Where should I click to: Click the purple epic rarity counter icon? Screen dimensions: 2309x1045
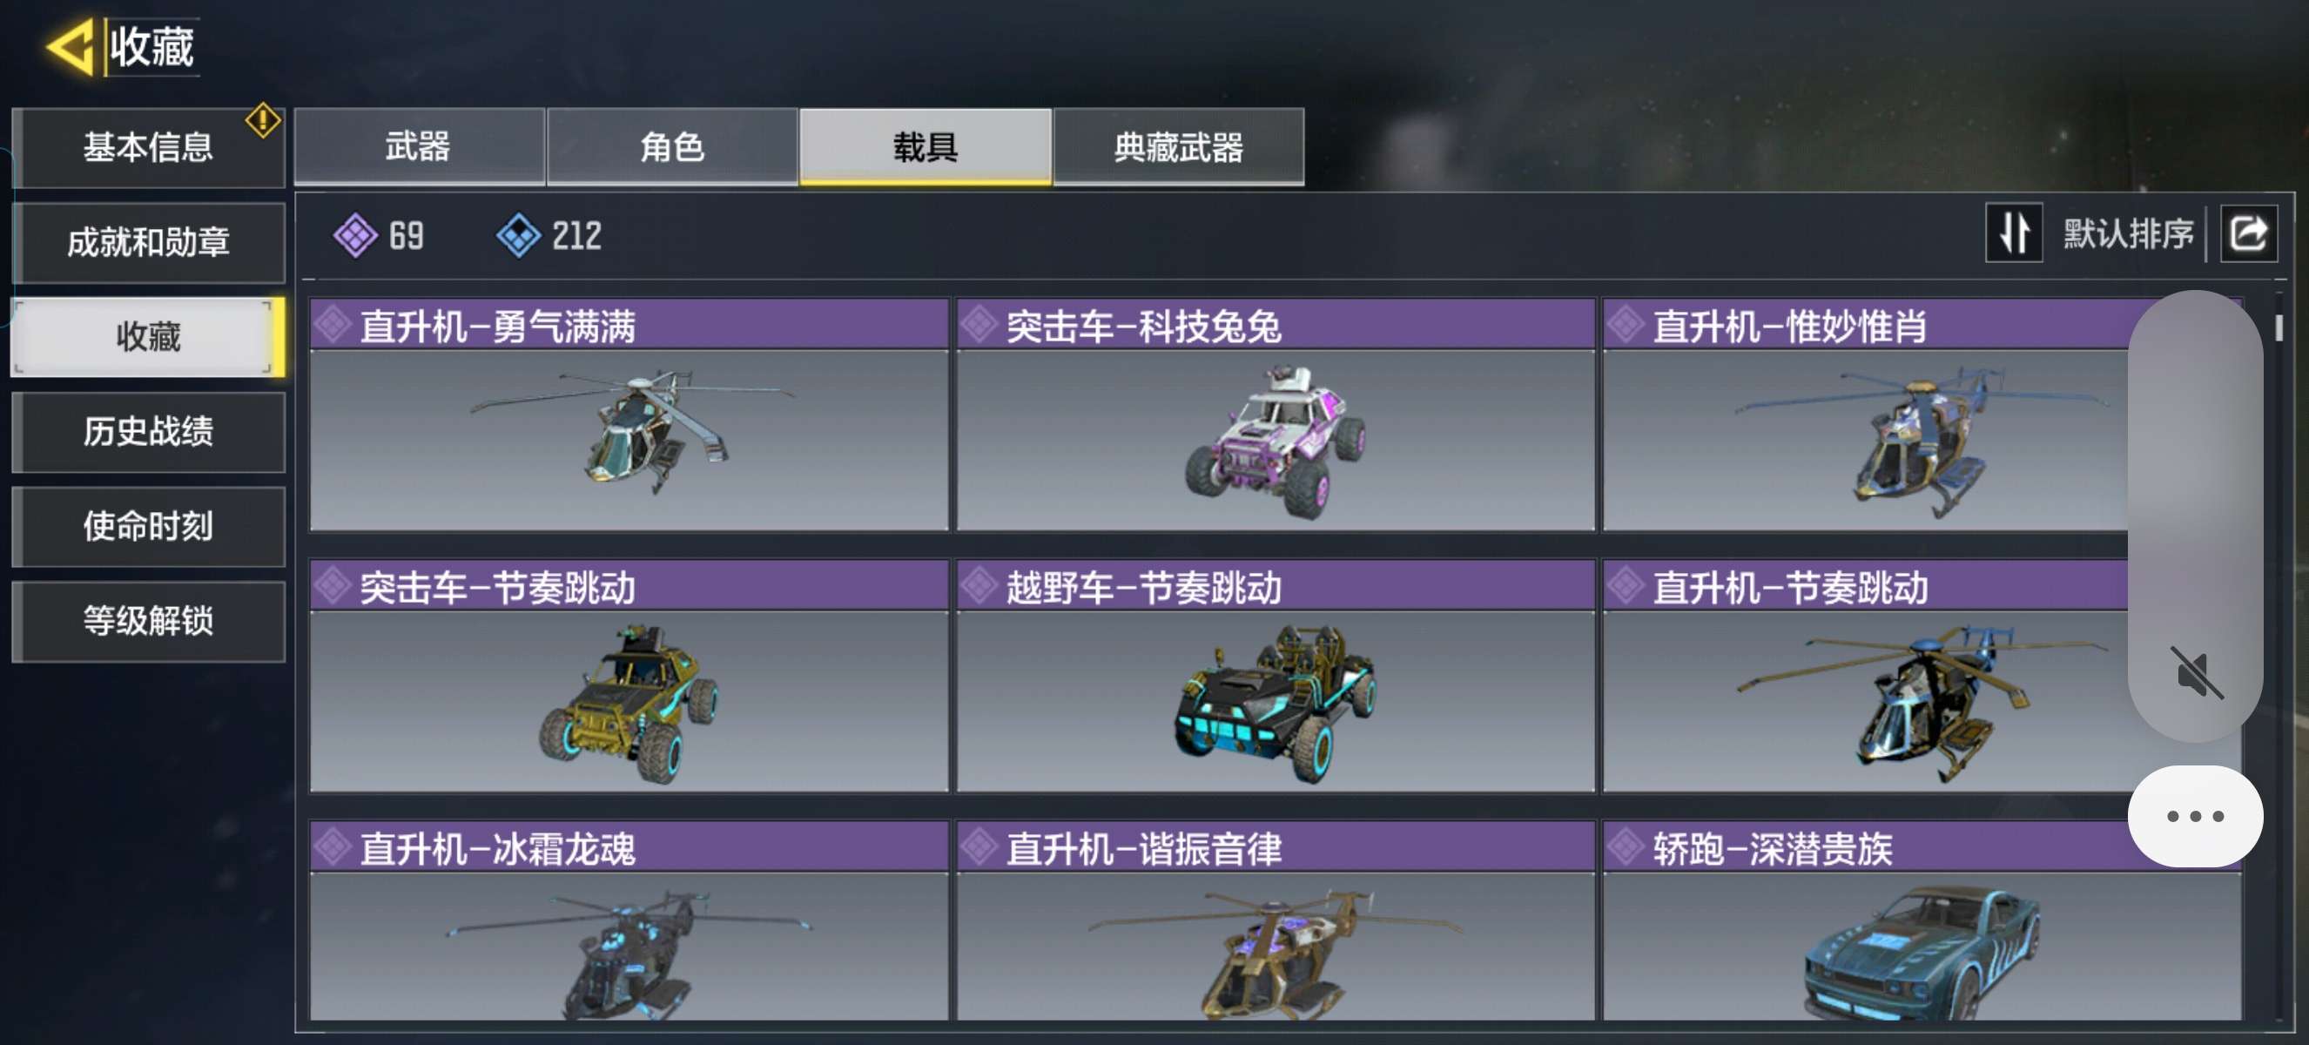[x=356, y=236]
